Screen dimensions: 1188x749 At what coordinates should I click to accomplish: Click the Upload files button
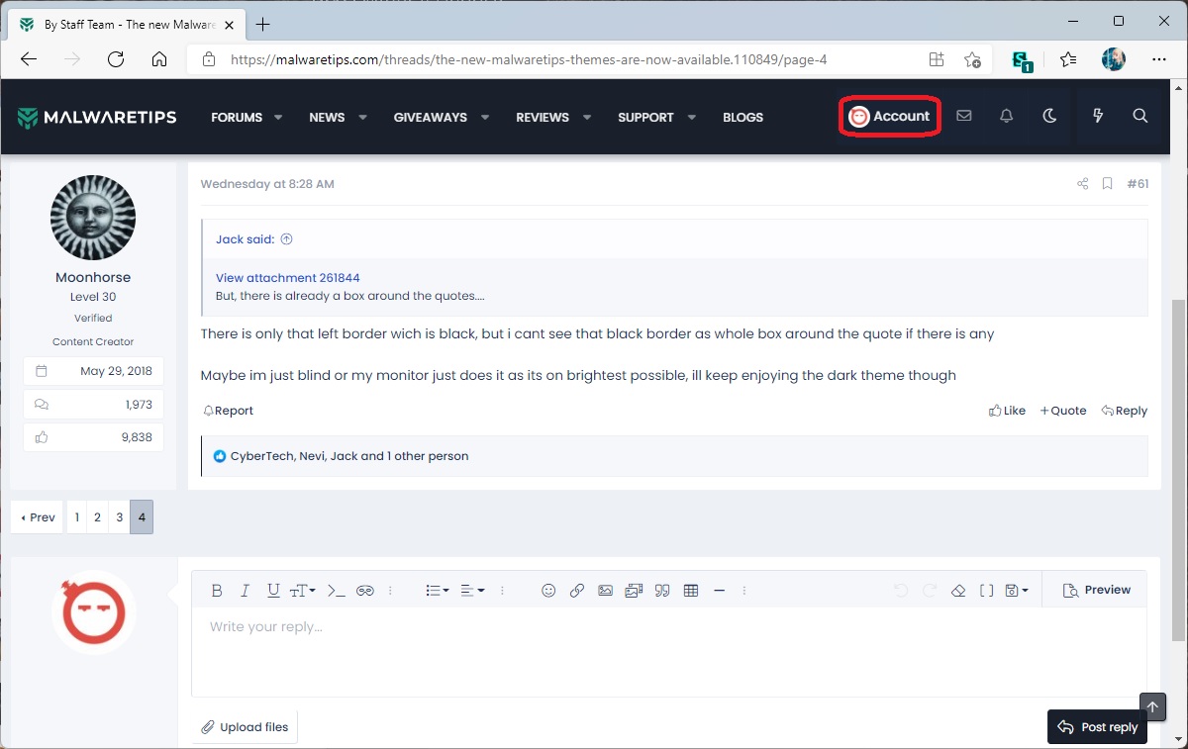click(x=245, y=727)
